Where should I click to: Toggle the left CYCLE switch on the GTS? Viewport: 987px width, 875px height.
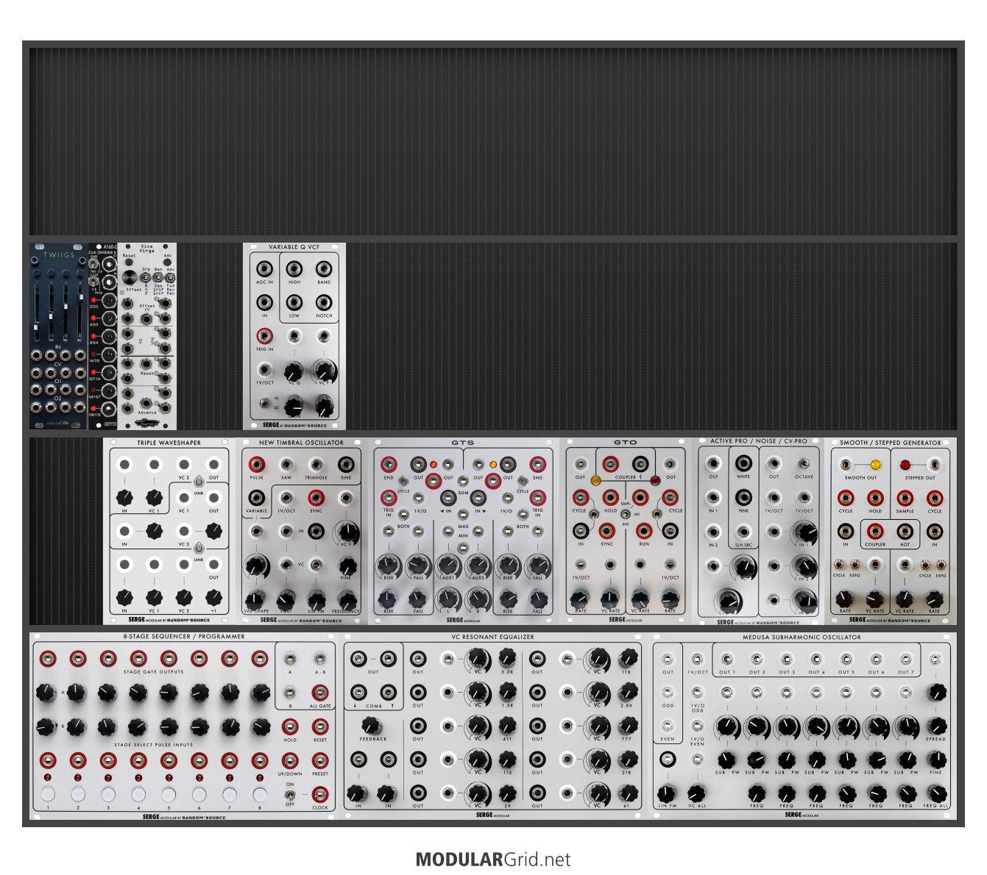[x=403, y=481]
